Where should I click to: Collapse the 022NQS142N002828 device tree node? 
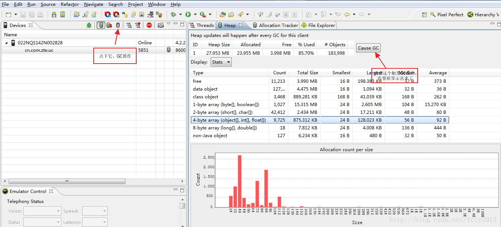tap(6, 43)
